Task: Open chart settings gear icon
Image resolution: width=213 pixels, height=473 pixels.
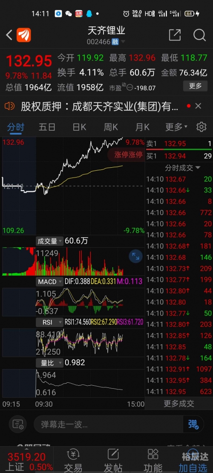Action: (x=201, y=127)
